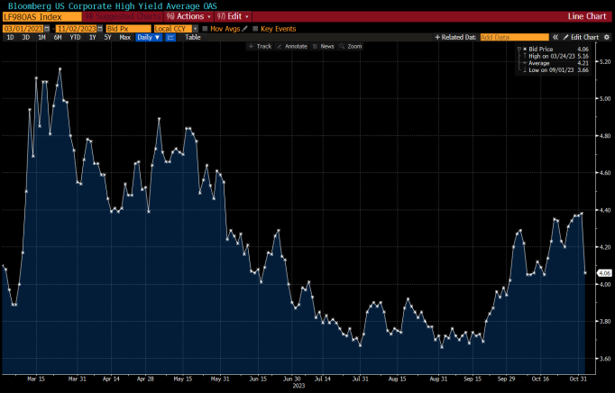The image size is (615, 393).
Task: Select the Annotate tool
Action: tap(296, 46)
